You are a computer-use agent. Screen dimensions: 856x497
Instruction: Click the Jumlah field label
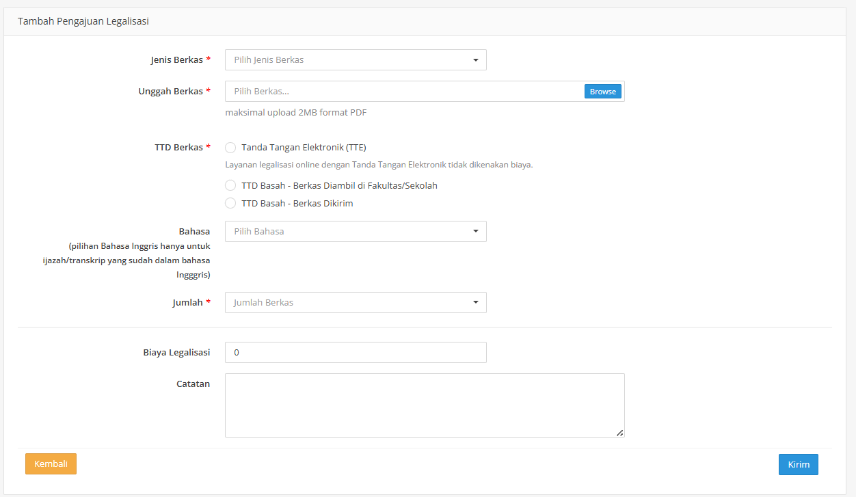coord(187,303)
